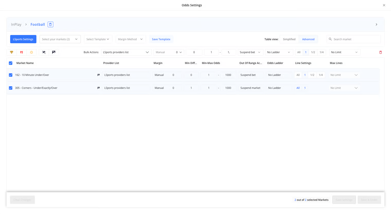Image resolution: width=391 pixels, height=214 pixels.
Task: Click the red trash icon in Bulk Actions row
Action: [380, 52]
